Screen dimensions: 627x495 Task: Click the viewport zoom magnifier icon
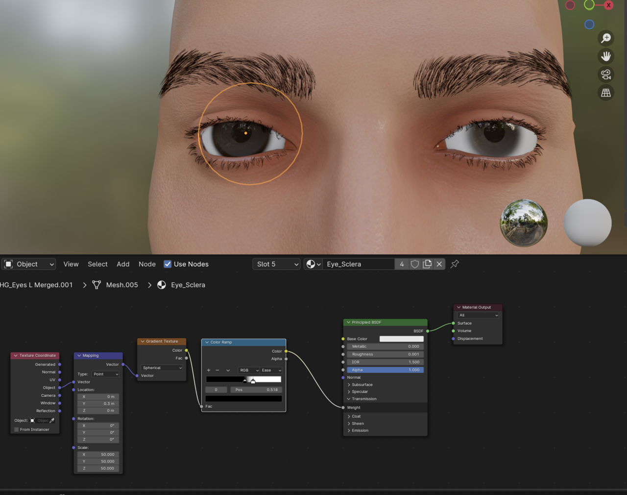click(606, 38)
